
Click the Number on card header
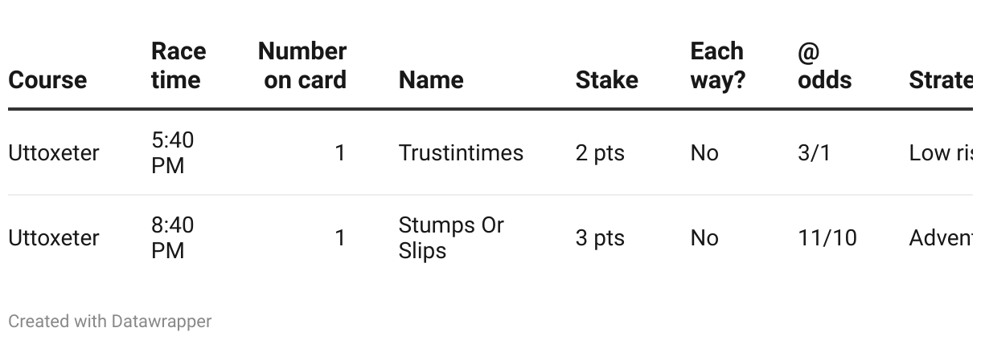(x=302, y=66)
